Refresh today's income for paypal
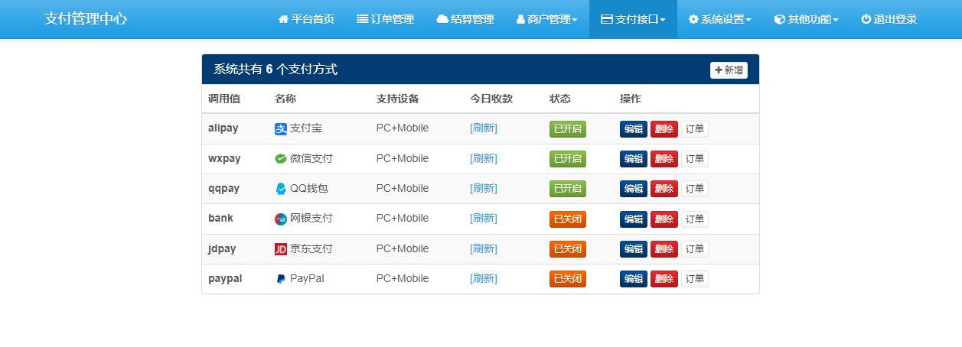The image size is (962, 347). (484, 278)
